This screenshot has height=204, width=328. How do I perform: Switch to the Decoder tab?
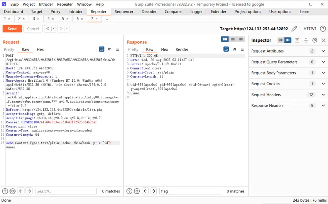pyautogui.click(x=149, y=12)
